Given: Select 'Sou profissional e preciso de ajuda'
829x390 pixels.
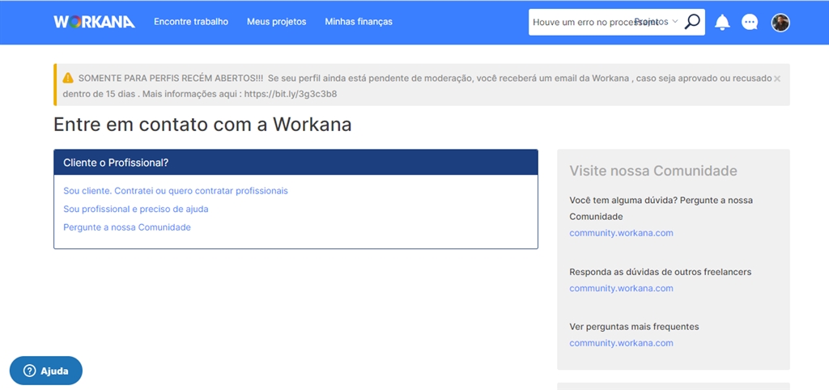Looking at the screenshot, I should point(136,209).
